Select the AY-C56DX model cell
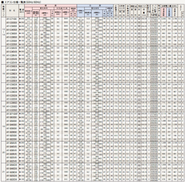Image resolution: width=185 pixels, height=182 pixels. point(12,85)
